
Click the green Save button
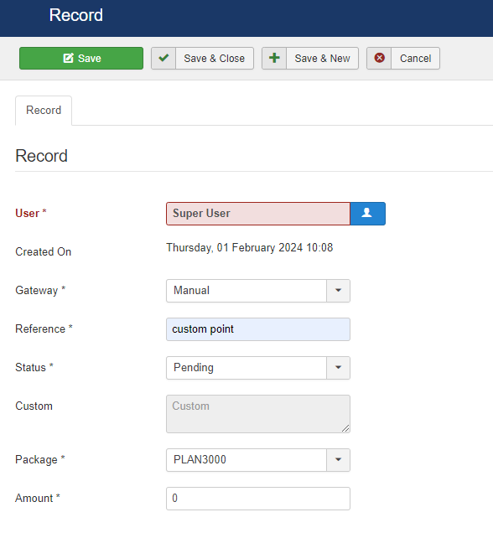click(81, 59)
